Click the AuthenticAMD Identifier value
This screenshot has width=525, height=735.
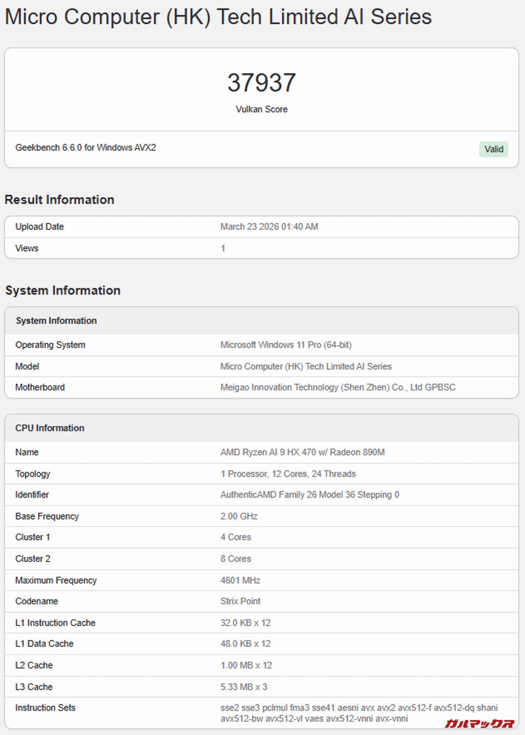(310, 495)
